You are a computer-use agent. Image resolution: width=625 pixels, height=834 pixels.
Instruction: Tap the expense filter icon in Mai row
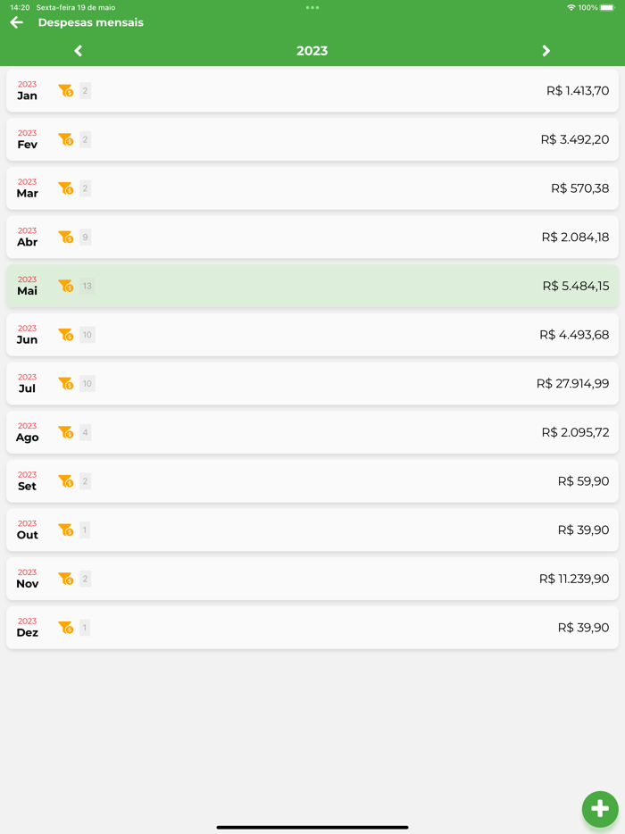pos(66,286)
